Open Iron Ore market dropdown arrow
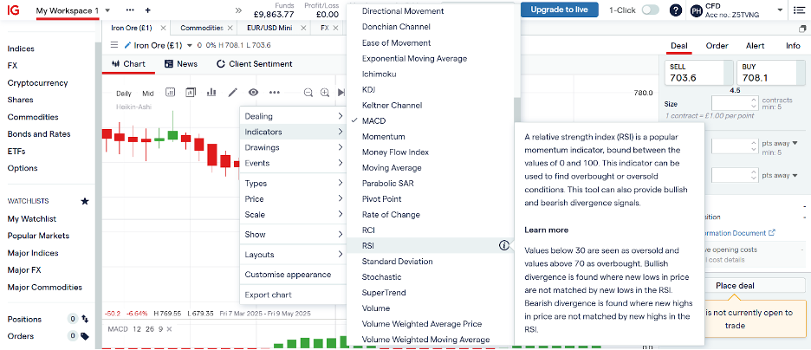 coord(189,46)
